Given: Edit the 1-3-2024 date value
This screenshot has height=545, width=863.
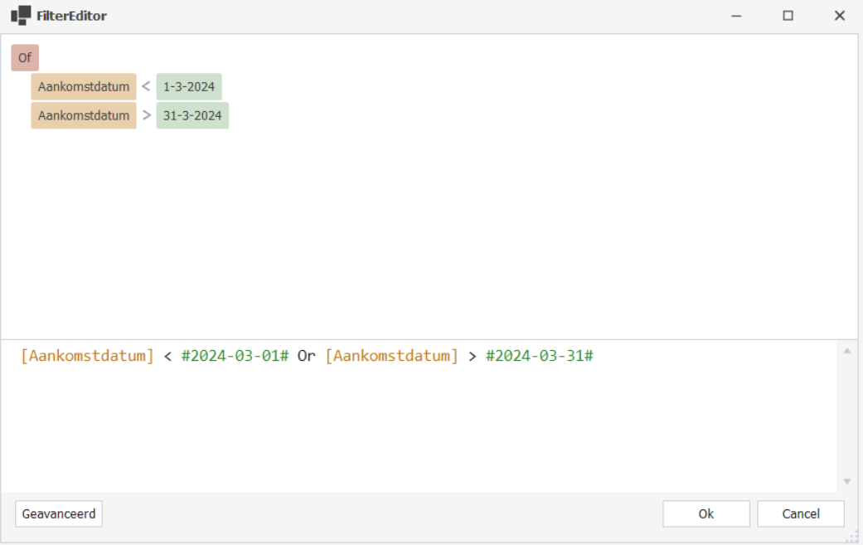Looking at the screenshot, I should click(189, 87).
